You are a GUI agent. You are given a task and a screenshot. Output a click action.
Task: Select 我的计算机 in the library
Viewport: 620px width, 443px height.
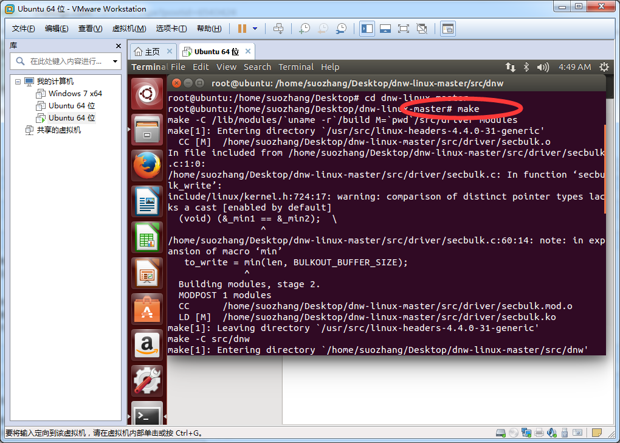point(55,82)
